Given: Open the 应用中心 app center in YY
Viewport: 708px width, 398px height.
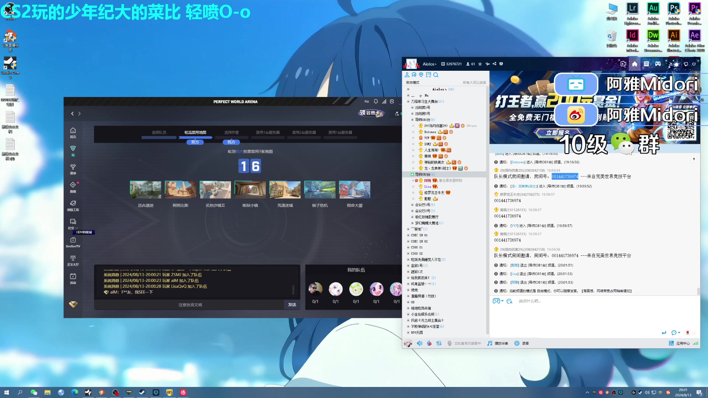Looking at the screenshot, I should point(679,343).
